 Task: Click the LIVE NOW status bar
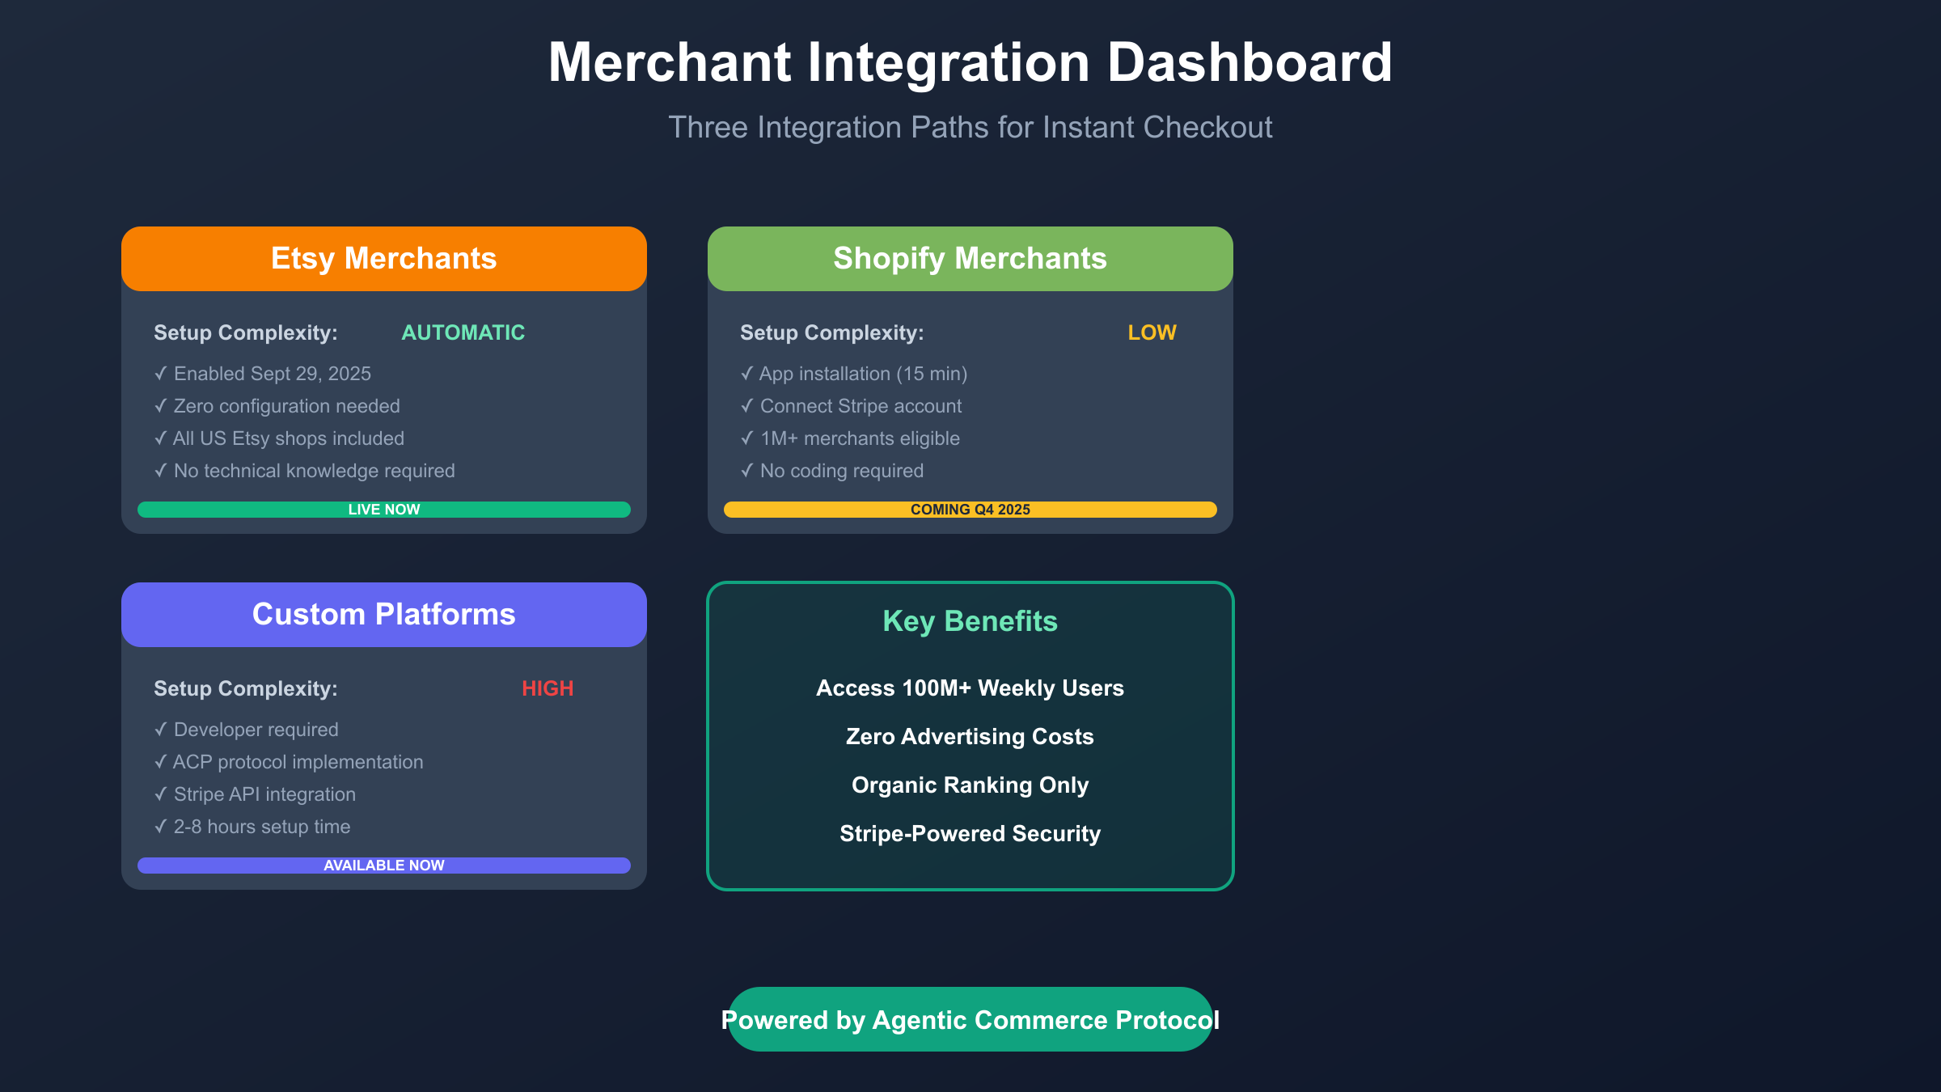383,510
